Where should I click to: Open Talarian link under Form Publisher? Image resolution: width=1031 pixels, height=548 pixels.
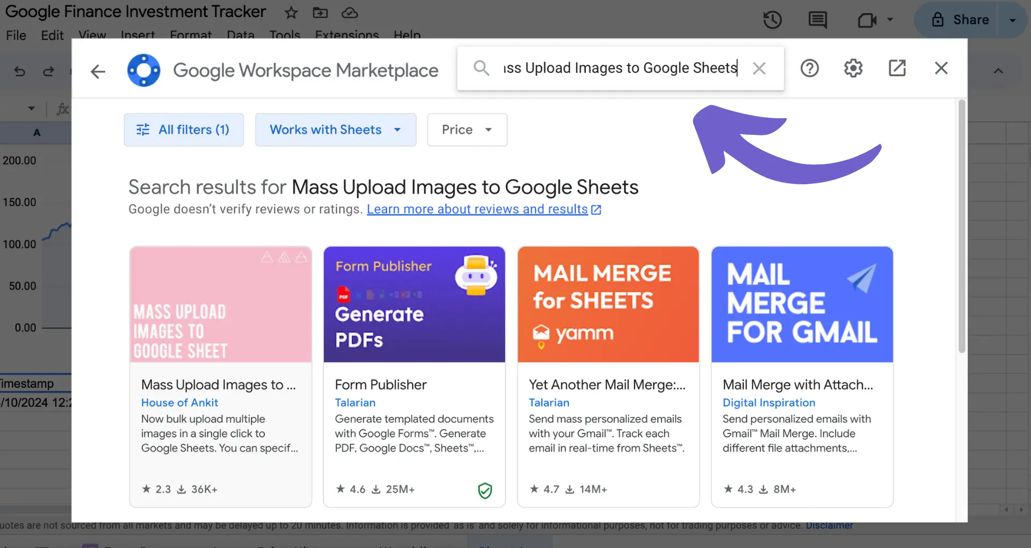click(355, 402)
